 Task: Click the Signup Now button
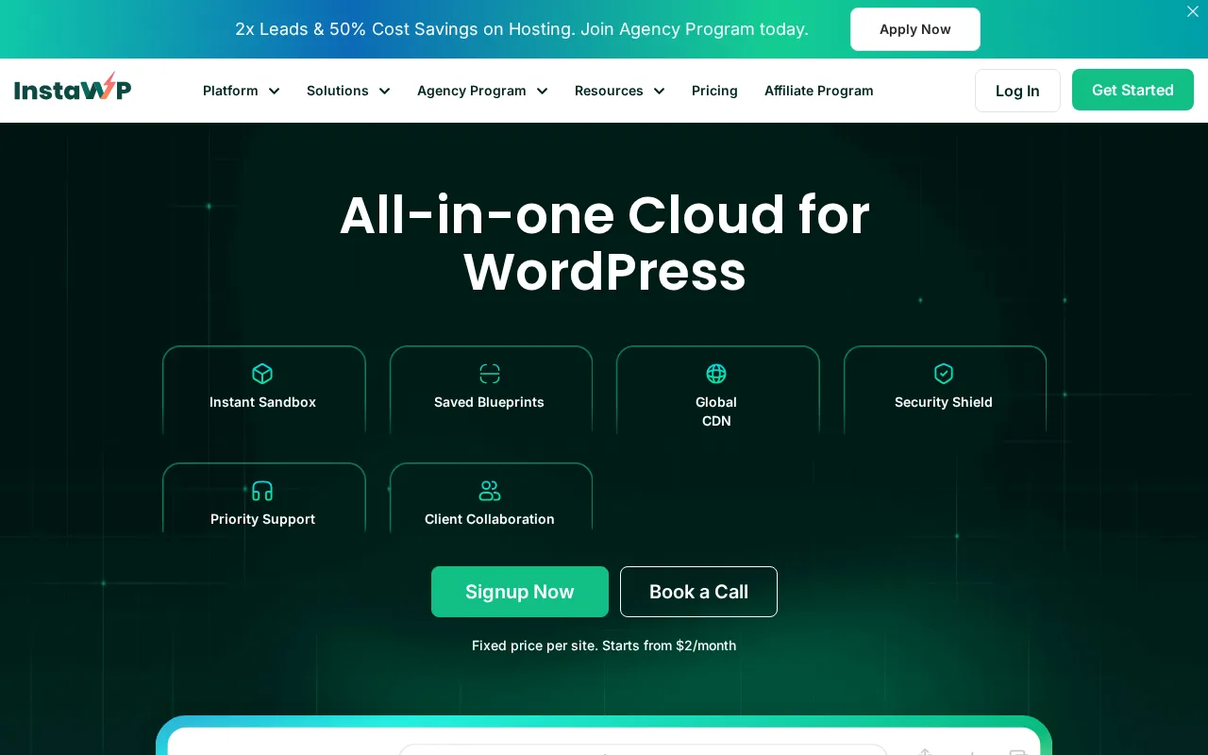point(520,592)
